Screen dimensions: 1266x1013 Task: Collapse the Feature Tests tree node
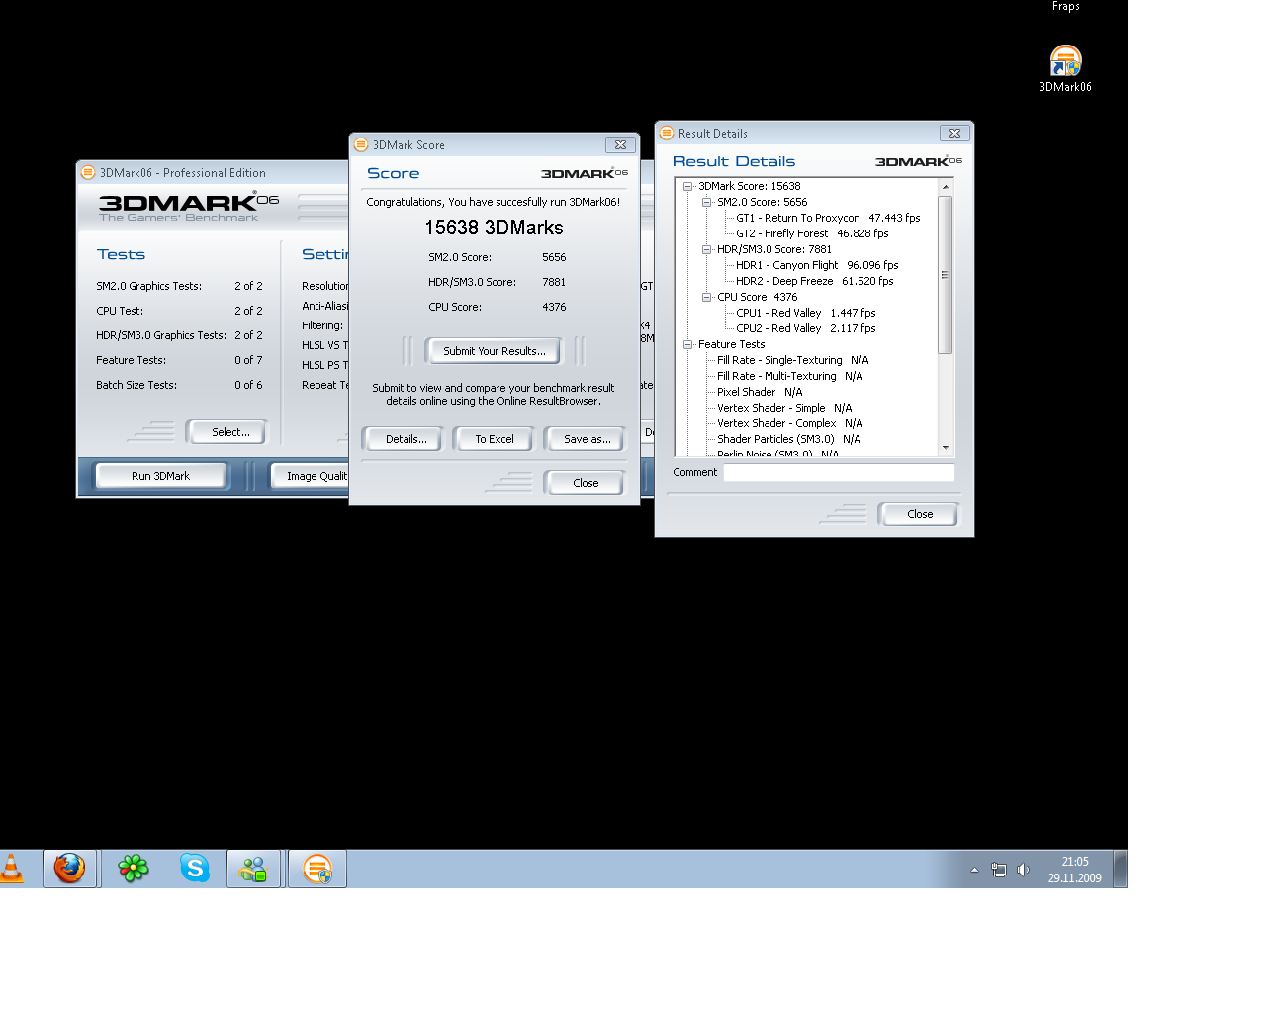[687, 344]
